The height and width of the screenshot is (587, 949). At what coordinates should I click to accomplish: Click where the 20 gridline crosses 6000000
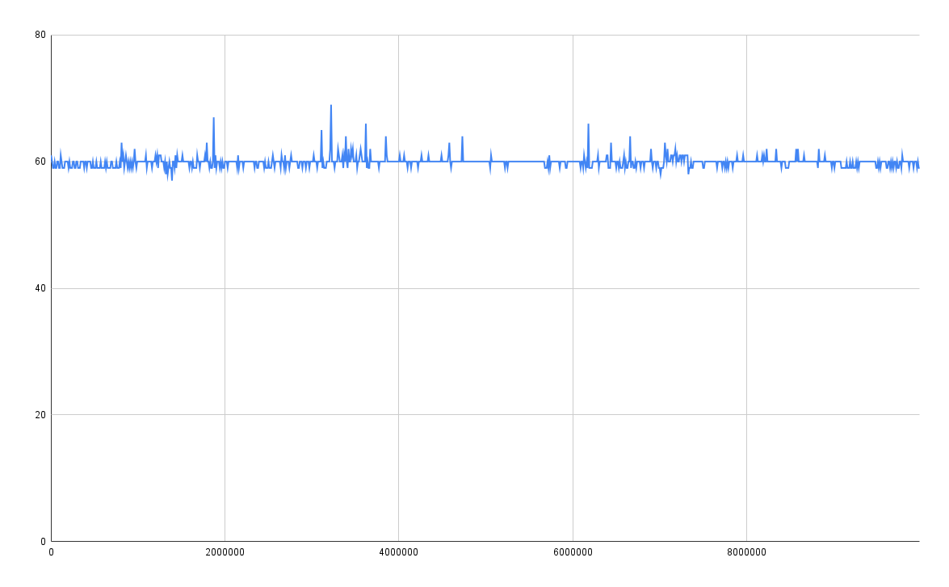click(x=573, y=415)
